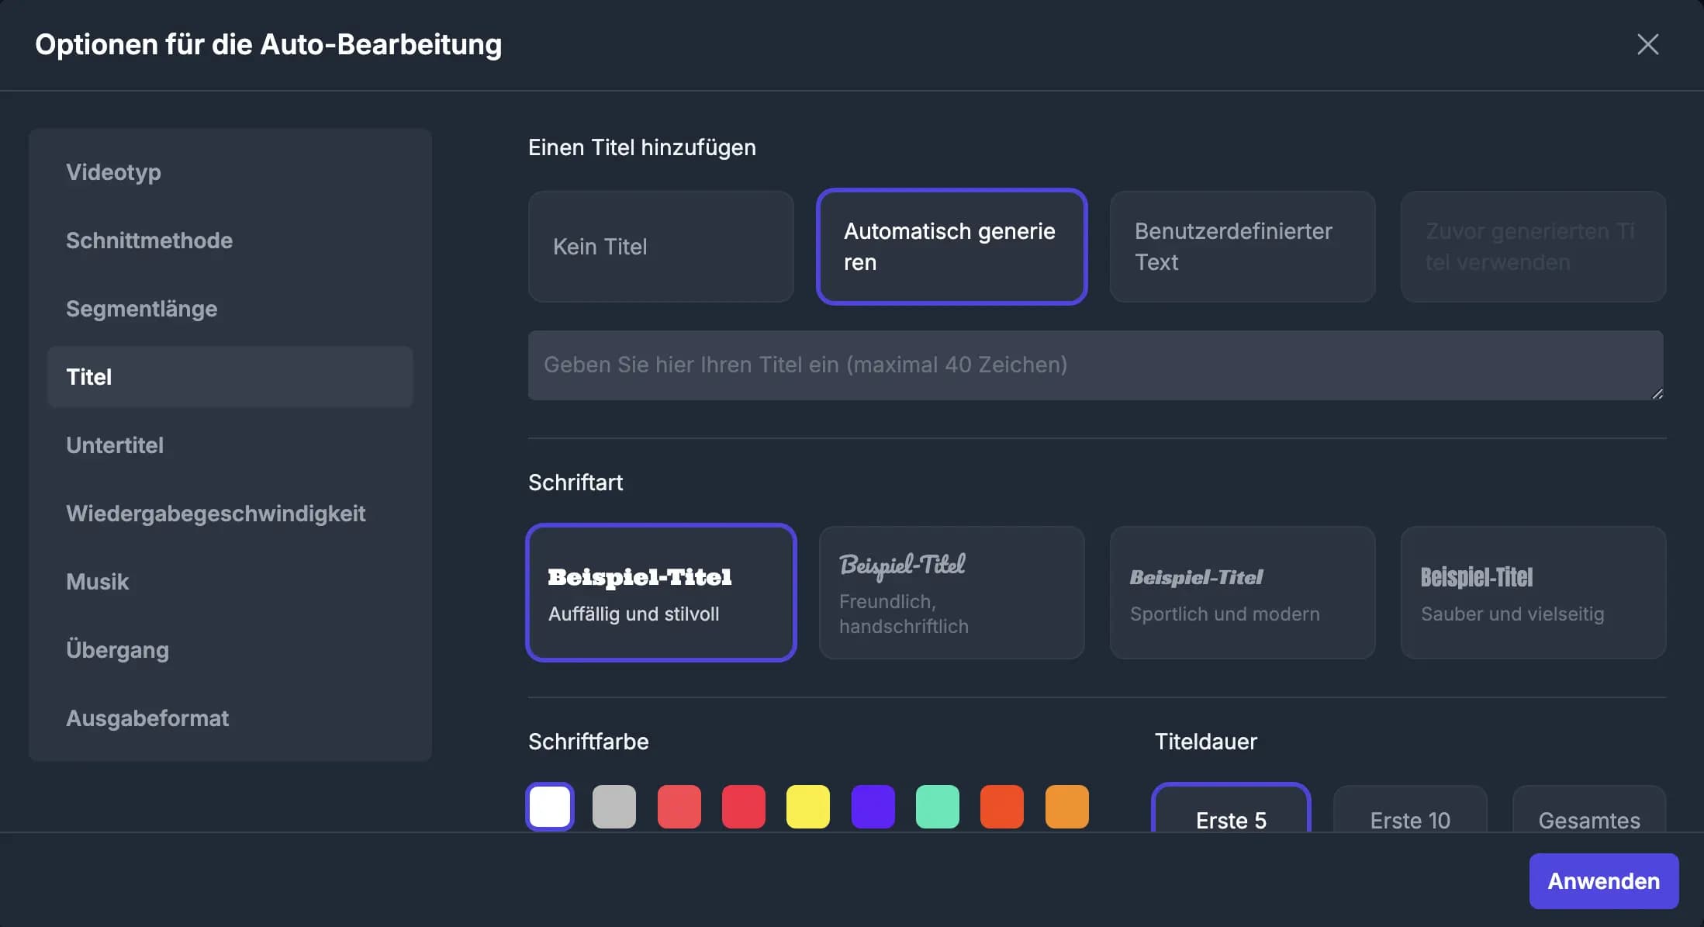Choose the green font color swatch
Image resolution: width=1704 pixels, height=927 pixels.
938,807
